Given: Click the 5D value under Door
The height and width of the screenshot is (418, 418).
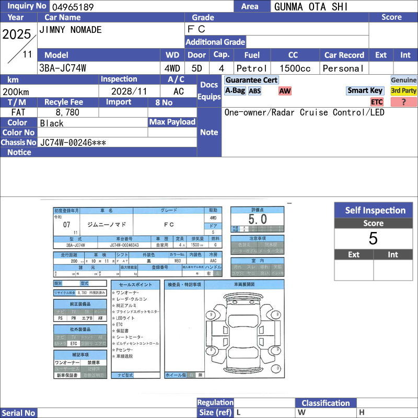Looking at the screenshot, I should [197, 68].
